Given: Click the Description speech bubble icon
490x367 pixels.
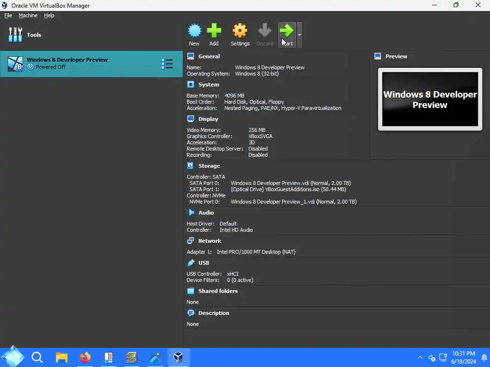Looking at the screenshot, I should coord(190,313).
